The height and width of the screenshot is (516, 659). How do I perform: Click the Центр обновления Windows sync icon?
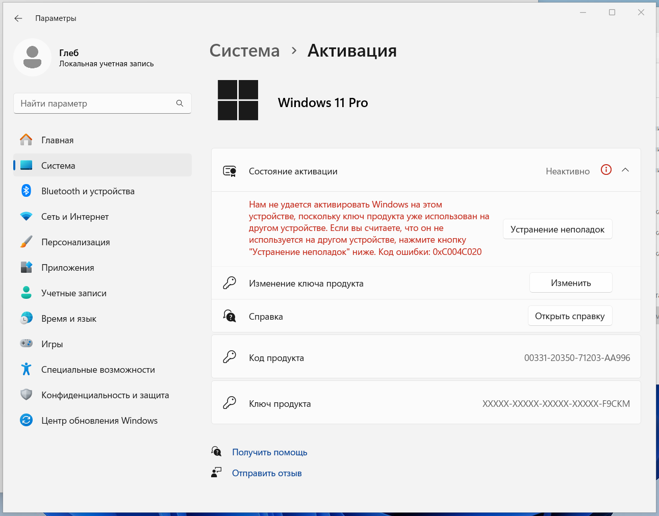pos(26,420)
